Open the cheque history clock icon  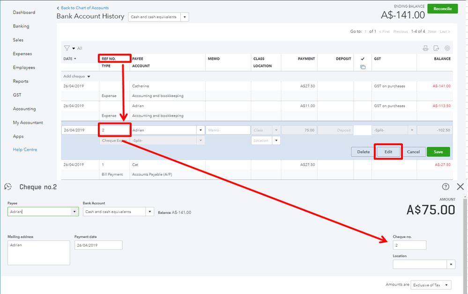pos(8,187)
